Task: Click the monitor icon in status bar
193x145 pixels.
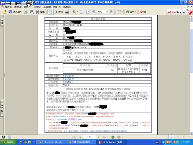Action: (3, 137)
